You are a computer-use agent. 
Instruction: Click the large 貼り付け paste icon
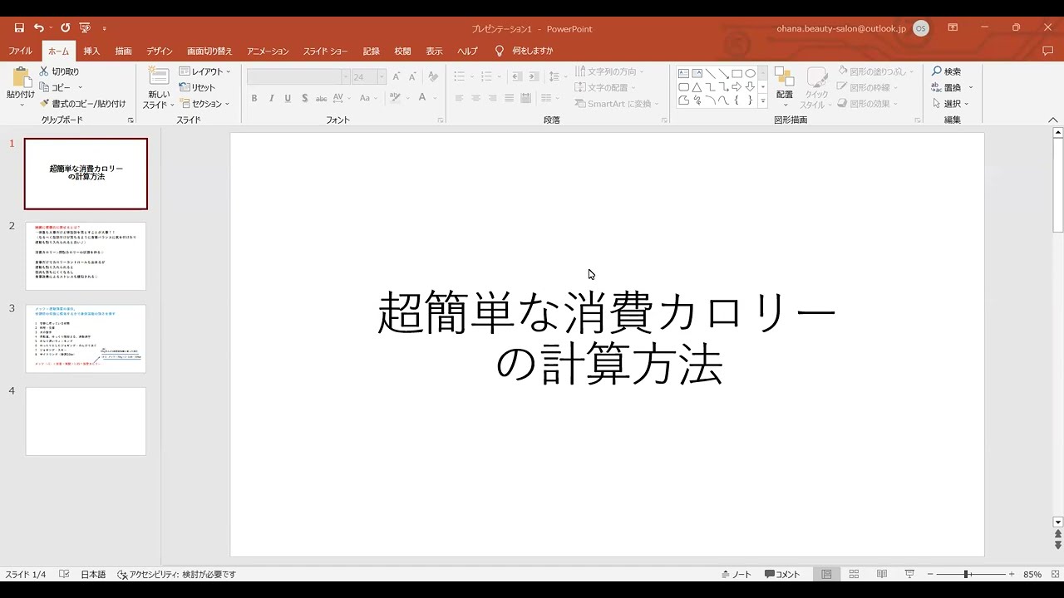(21, 76)
